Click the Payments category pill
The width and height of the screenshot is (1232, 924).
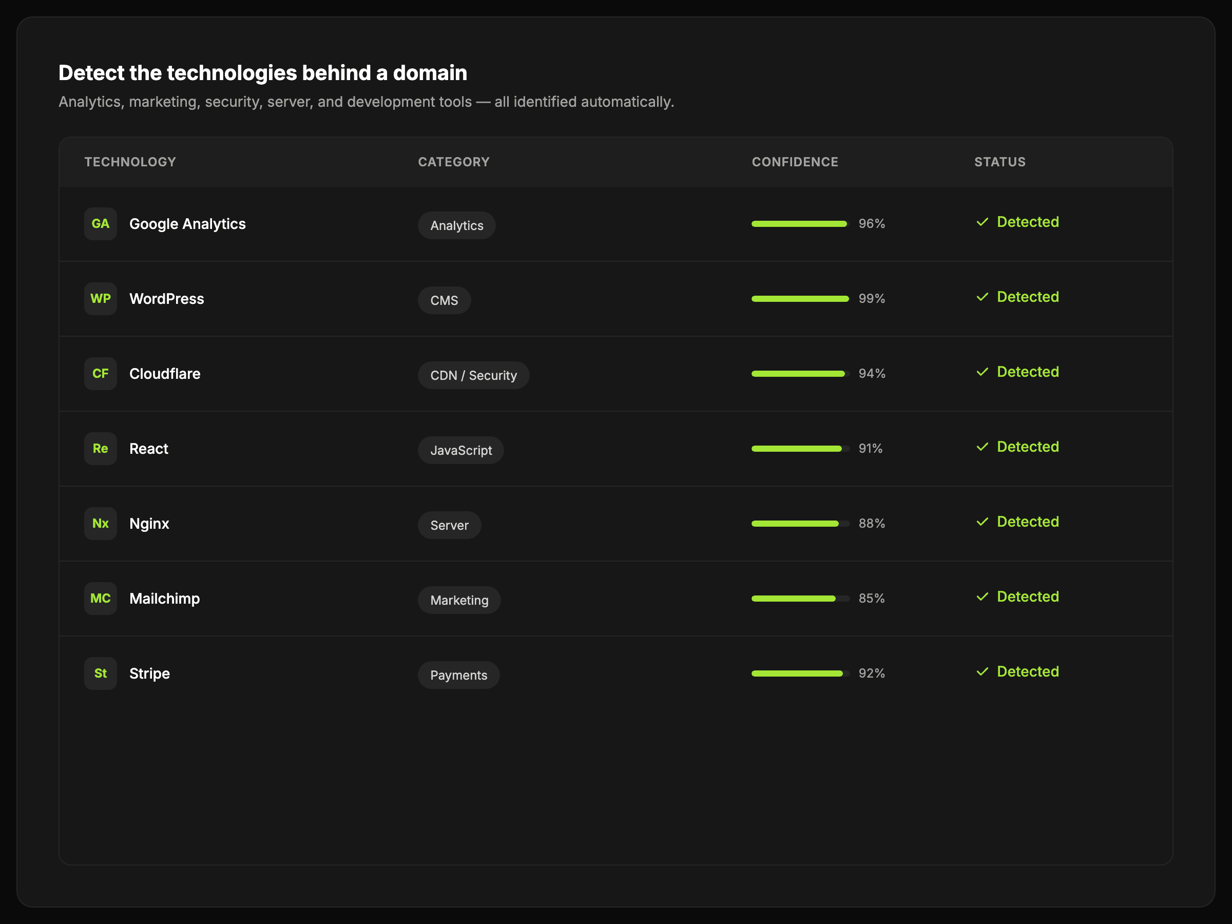[458, 675]
